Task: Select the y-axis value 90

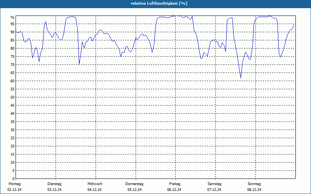Action: 12,32
